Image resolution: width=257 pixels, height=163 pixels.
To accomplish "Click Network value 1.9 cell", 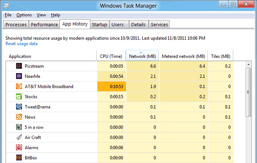I will click(142, 86).
